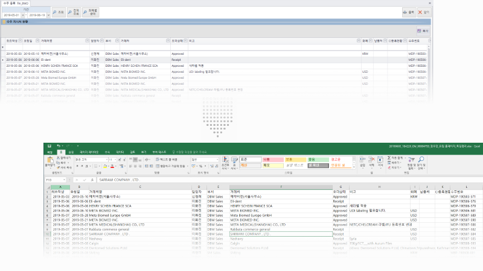Image resolution: width=483 pixels, height=271 pixels.
Task: Click the Tell Me search box in Excel ribbon
Action: point(190,152)
